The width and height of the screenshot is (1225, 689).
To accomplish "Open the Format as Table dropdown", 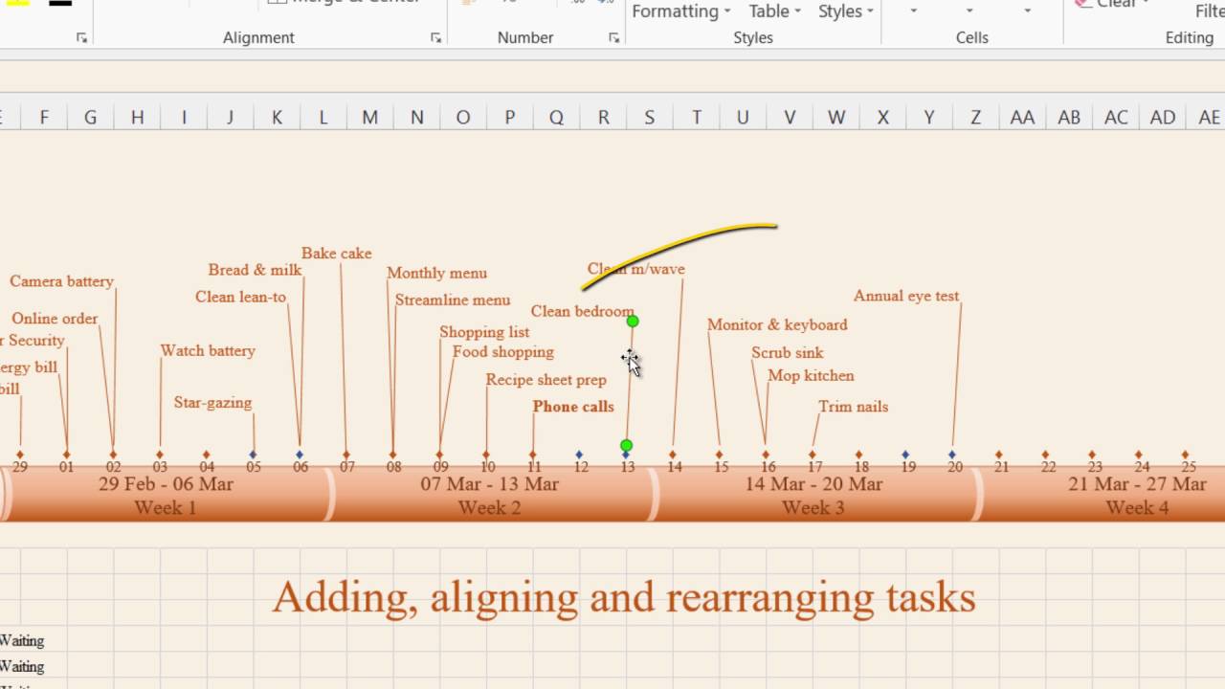I will [774, 11].
